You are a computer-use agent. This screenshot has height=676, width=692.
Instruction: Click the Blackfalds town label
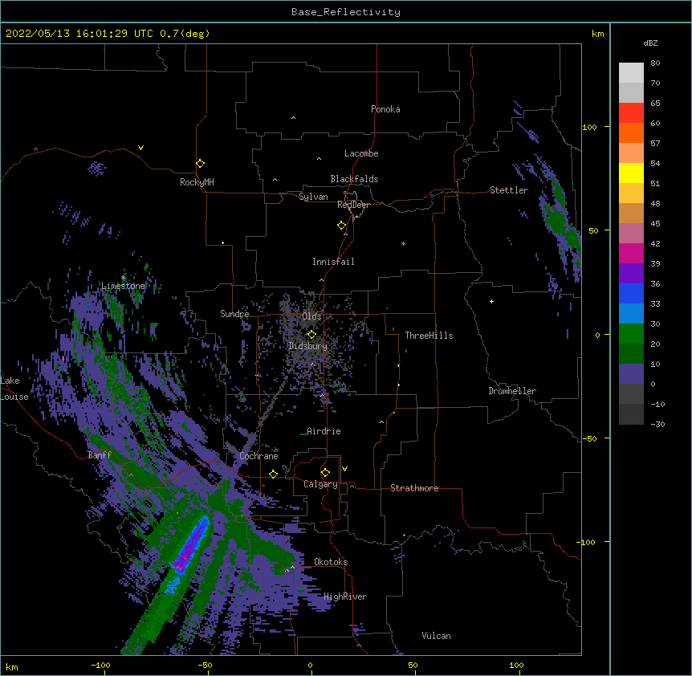(354, 179)
